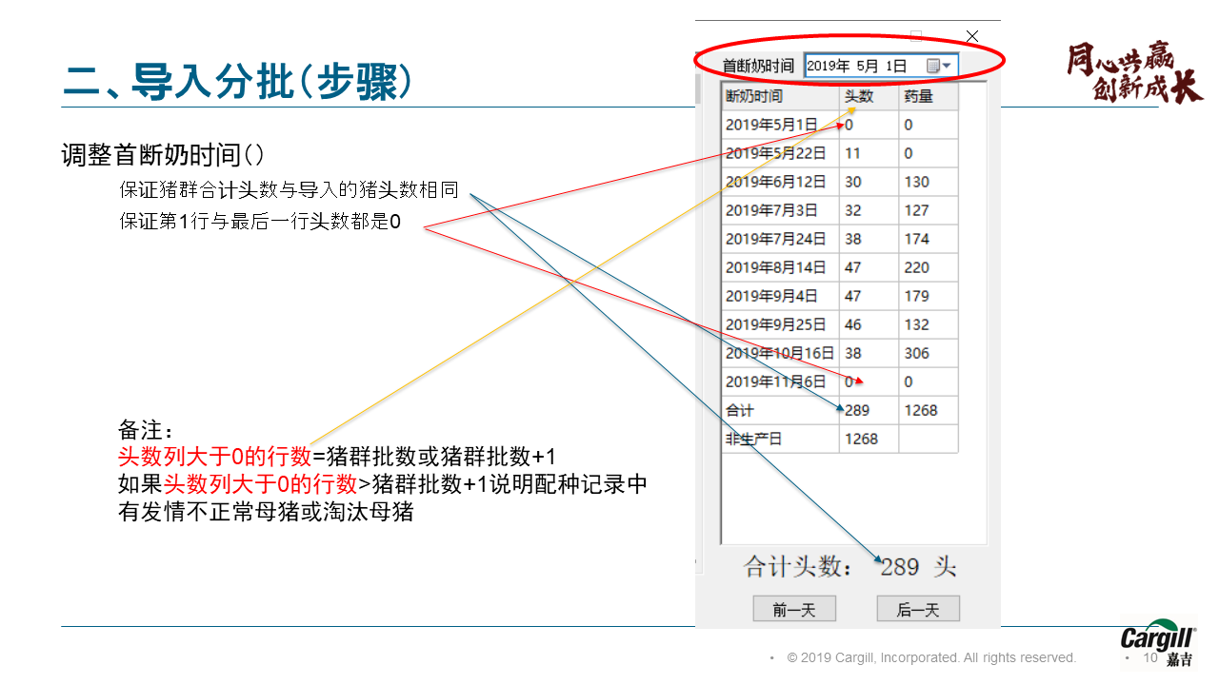Image resolution: width=1219 pixels, height=685 pixels.
Task: Select the 2019年6月12日 table row
Action: [779, 182]
